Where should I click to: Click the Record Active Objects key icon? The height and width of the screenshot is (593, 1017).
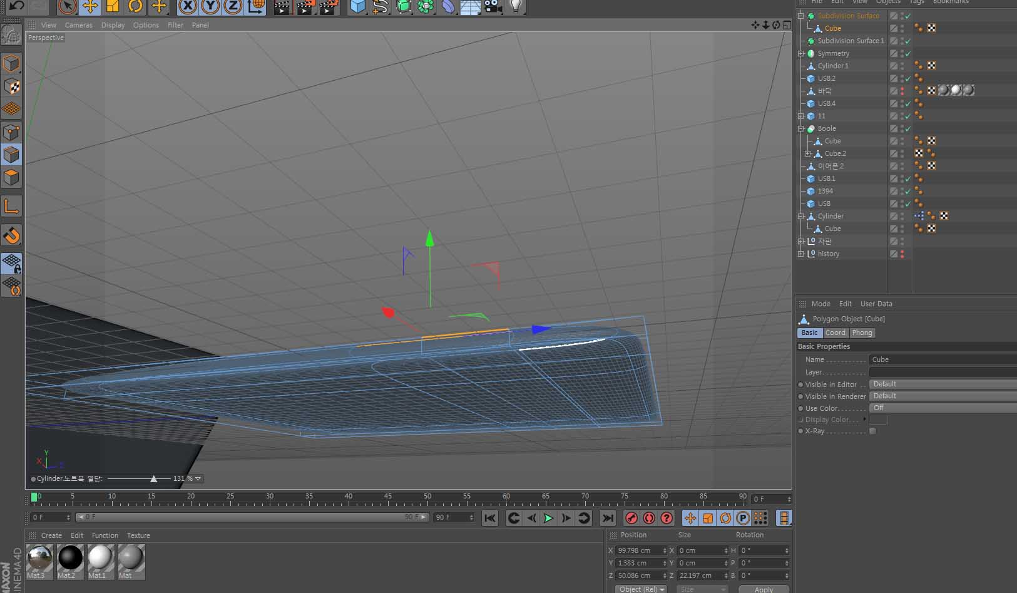(x=631, y=518)
